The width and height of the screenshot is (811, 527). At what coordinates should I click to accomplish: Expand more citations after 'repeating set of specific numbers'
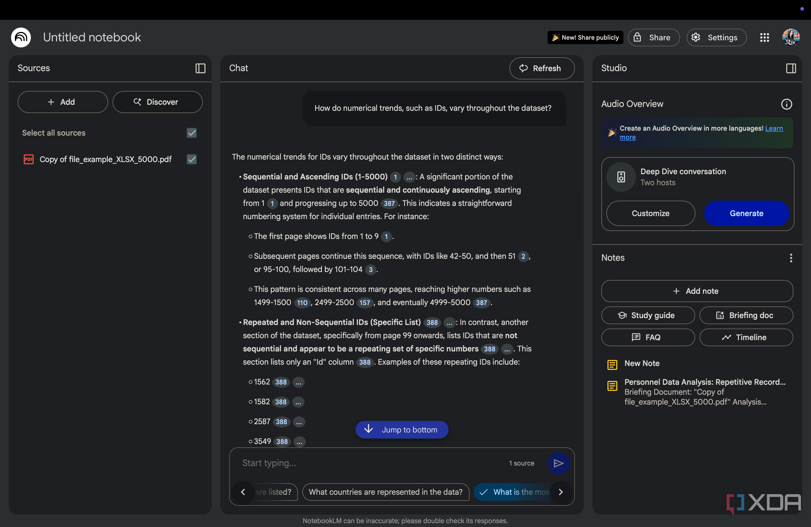(507, 349)
